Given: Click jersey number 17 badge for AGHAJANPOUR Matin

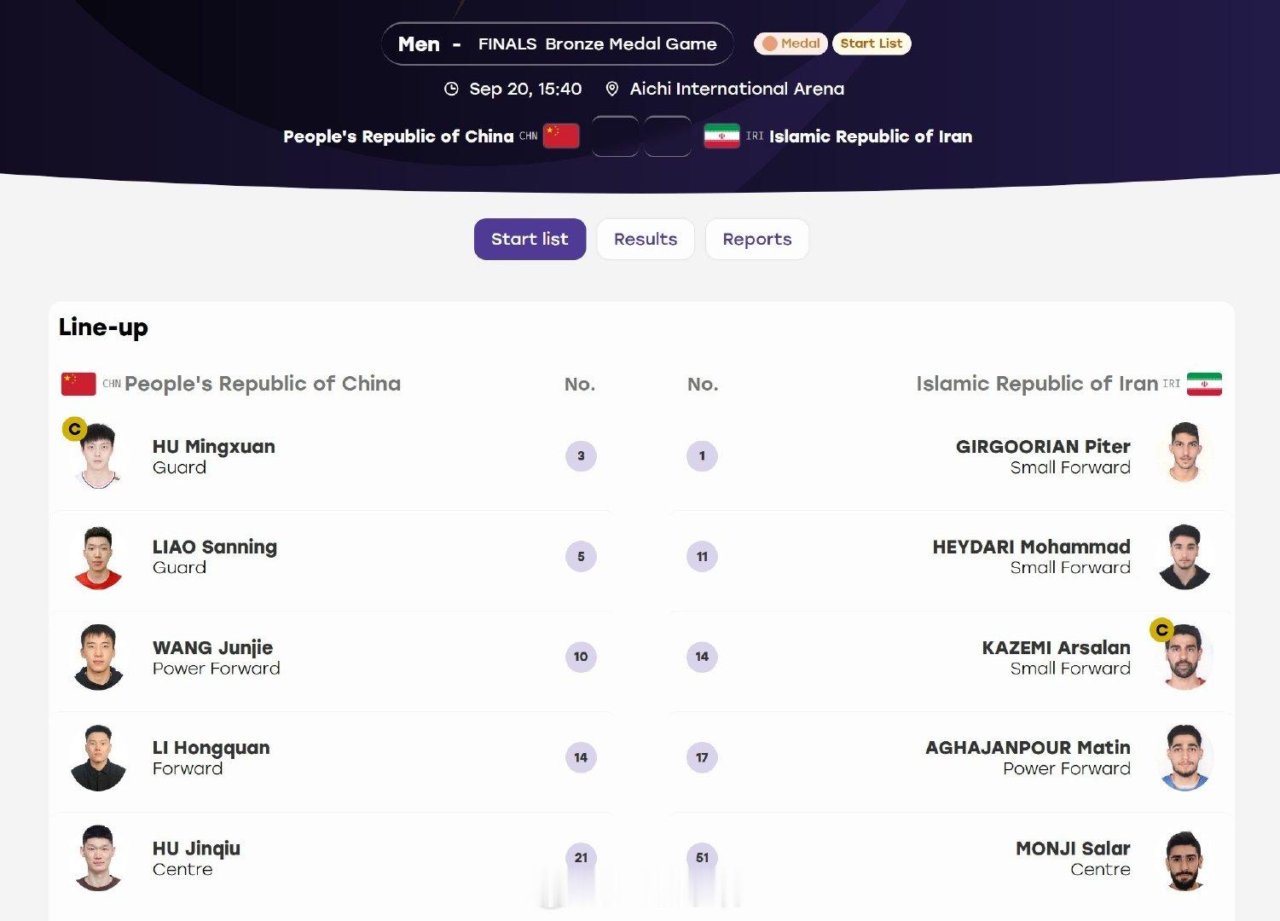Looking at the screenshot, I should [x=702, y=757].
